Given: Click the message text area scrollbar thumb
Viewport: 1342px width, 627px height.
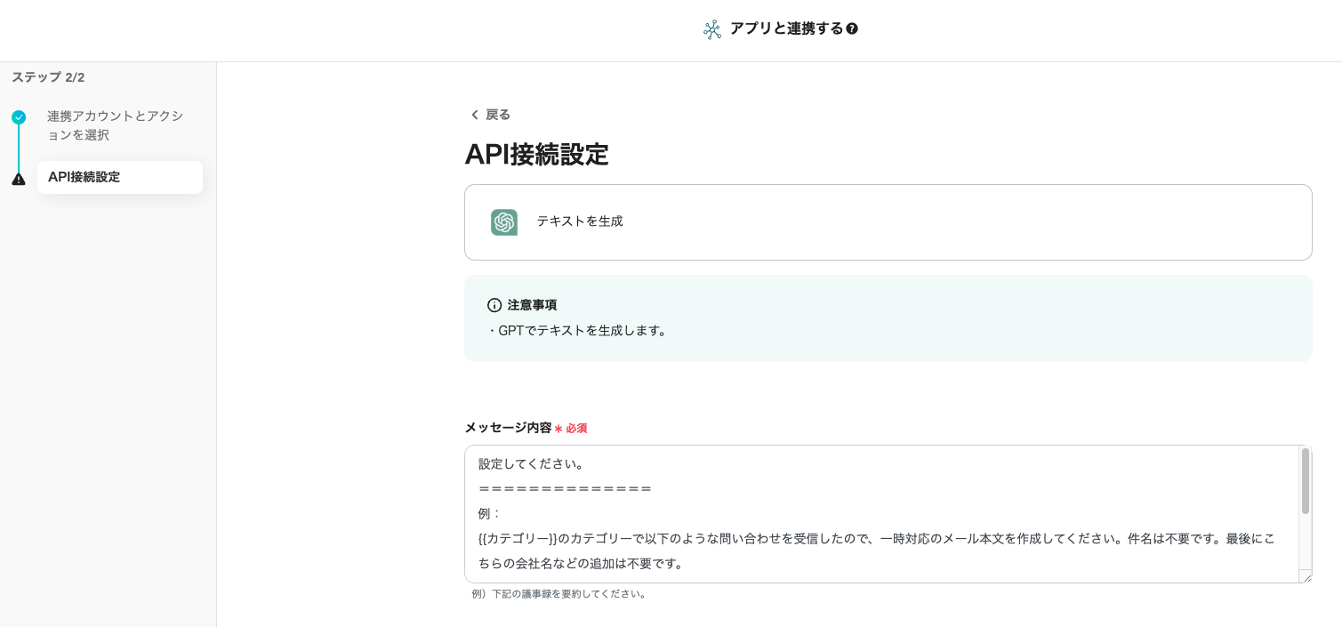Looking at the screenshot, I should [1305, 481].
